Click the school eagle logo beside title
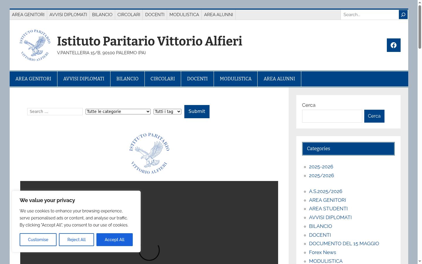The height and width of the screenshot is (264, 422). (x=35, y=45)
